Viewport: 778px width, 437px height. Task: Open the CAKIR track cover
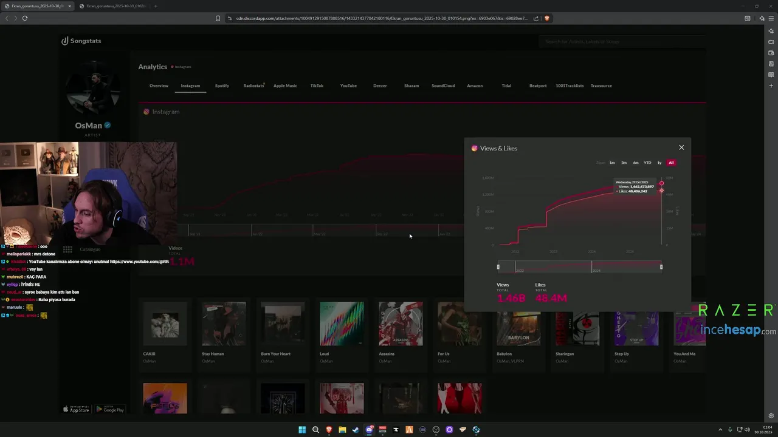(x=165, y=324)
